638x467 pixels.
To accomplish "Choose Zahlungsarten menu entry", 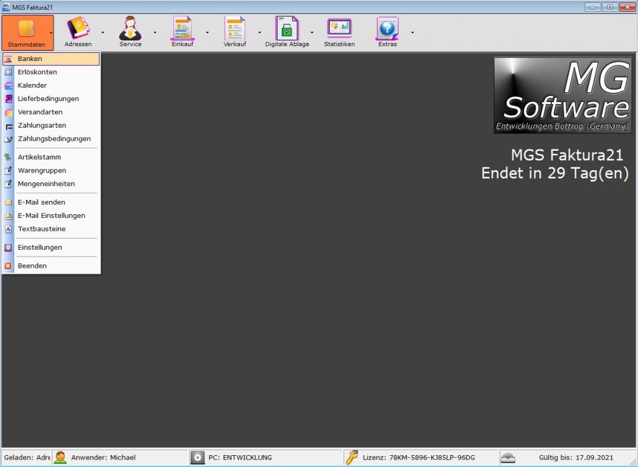I will 51,125.
